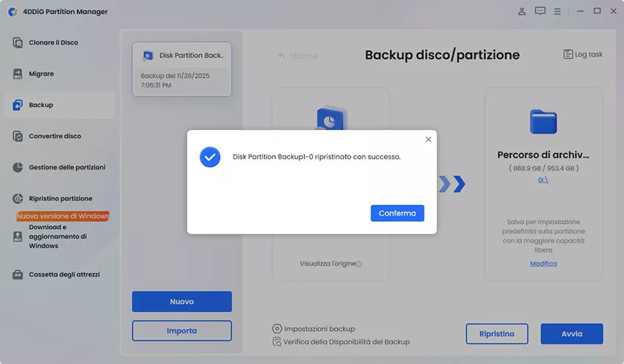624x364 pixels.
Task: Open the feedback chat icon
Action: [x=540, y=11]
